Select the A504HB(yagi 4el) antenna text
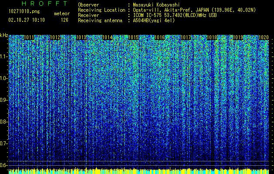The height and width of the screenshot is (174, 274). pyautogui.click(x=154, y=20)
